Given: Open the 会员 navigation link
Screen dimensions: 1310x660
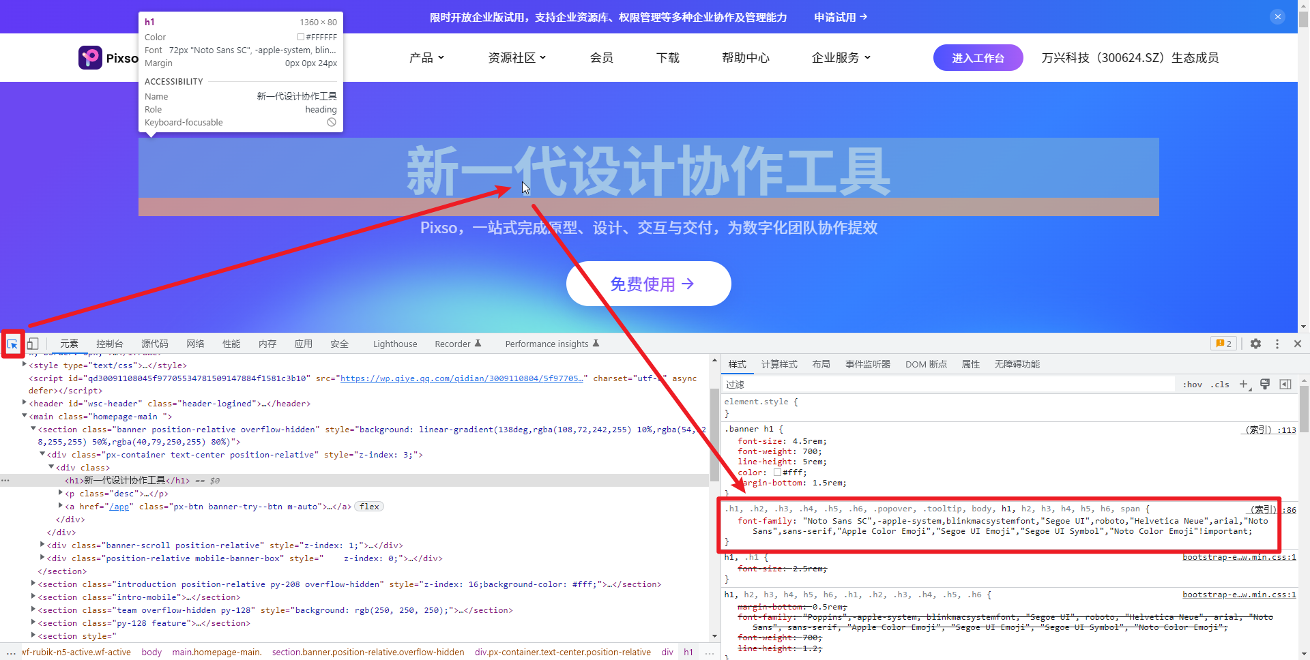Looking at the screenshot, I should point(602,58).
